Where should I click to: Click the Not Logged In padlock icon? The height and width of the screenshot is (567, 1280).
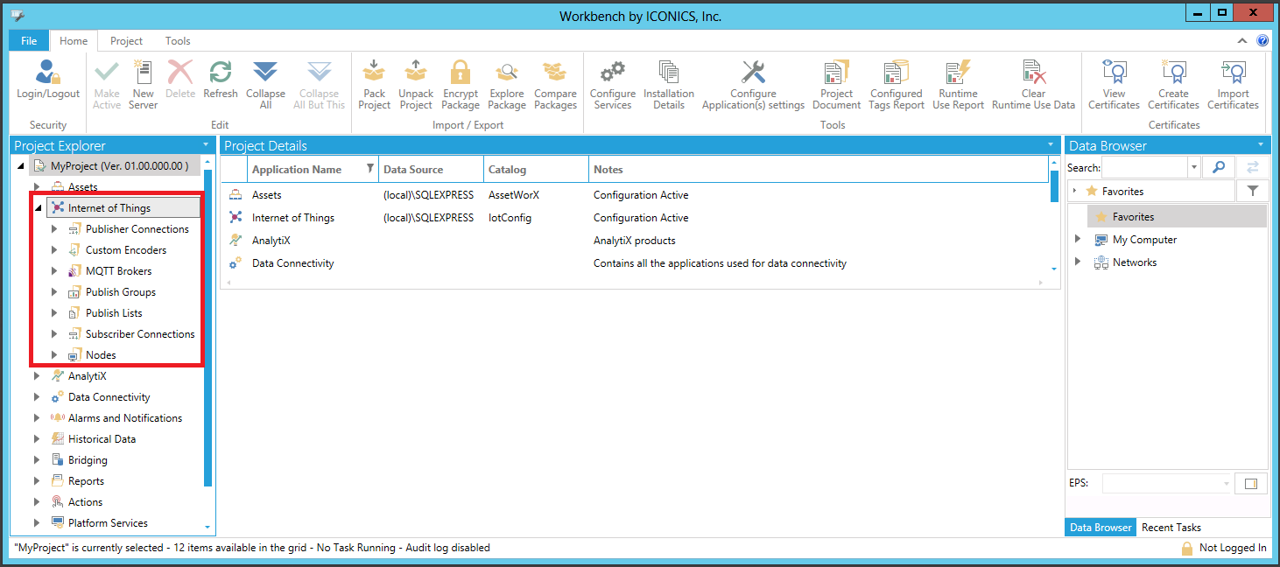[1187, 549]
